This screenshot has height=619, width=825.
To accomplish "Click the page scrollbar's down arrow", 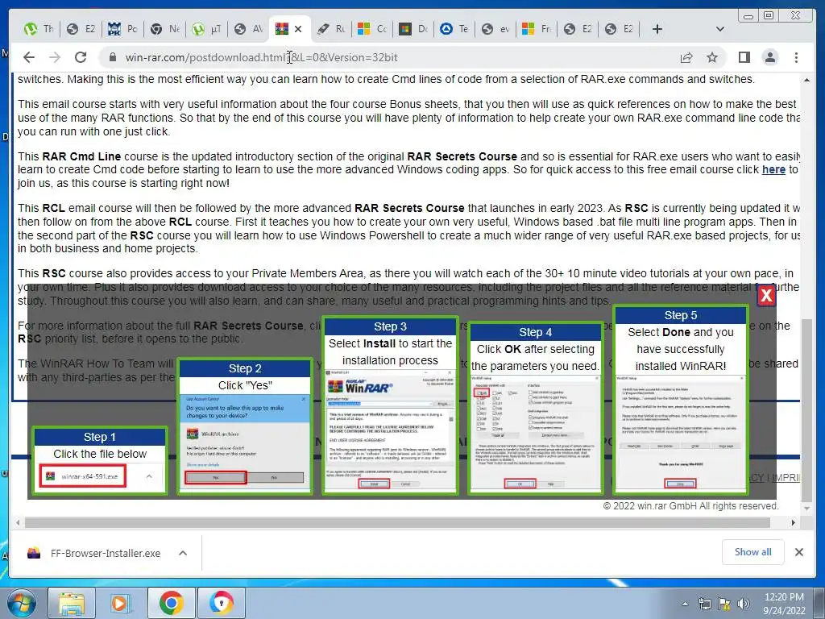I will point(806,509).
